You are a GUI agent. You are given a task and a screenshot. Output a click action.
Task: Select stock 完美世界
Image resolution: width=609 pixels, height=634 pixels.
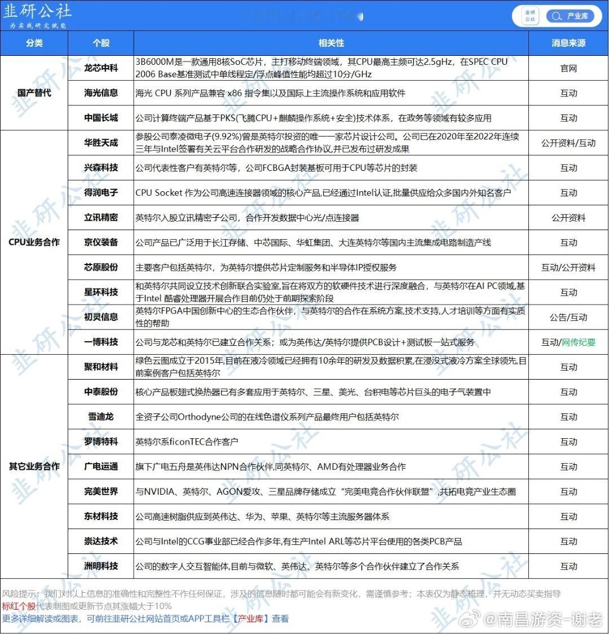(x=101, y=491)
